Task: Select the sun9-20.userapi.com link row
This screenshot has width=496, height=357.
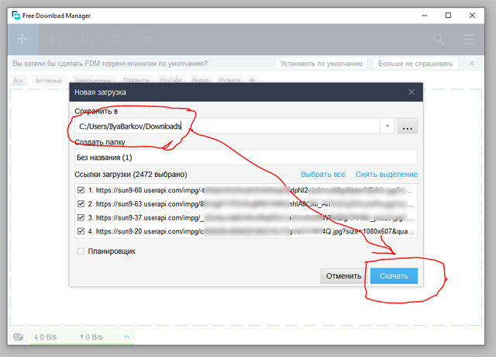Action: point(246,231)
